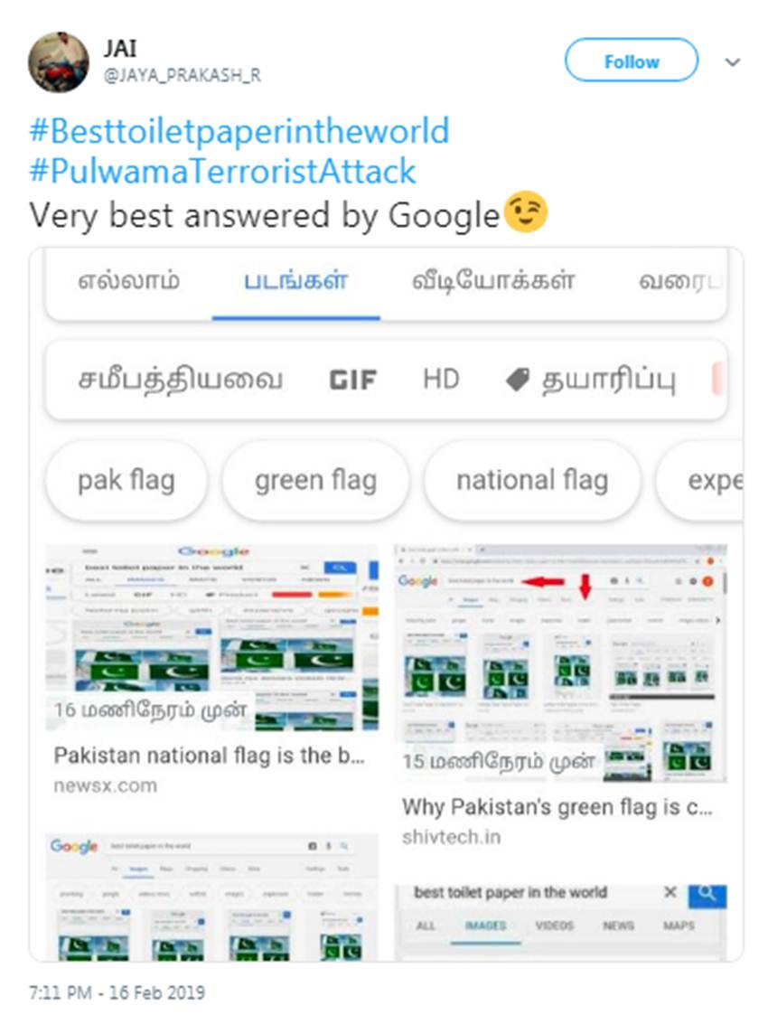Toggle the HD filter
This screenshot has height=1015, width=768.
[x=441, y=380]
